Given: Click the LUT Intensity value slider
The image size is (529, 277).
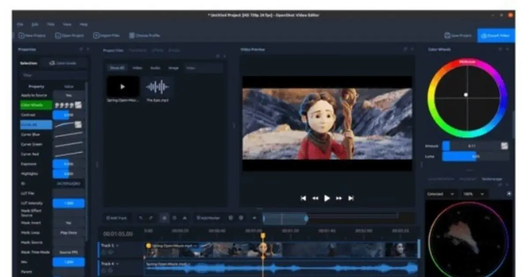Looking at the screenshot, I should click(69, 203).
